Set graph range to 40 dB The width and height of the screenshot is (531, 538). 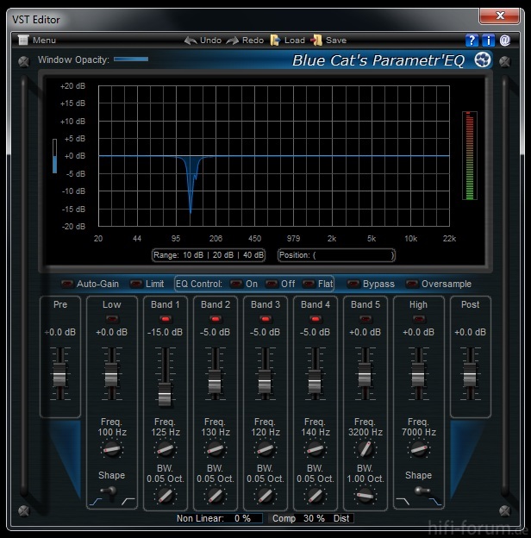pyautogui.click(x=253, y=255)
